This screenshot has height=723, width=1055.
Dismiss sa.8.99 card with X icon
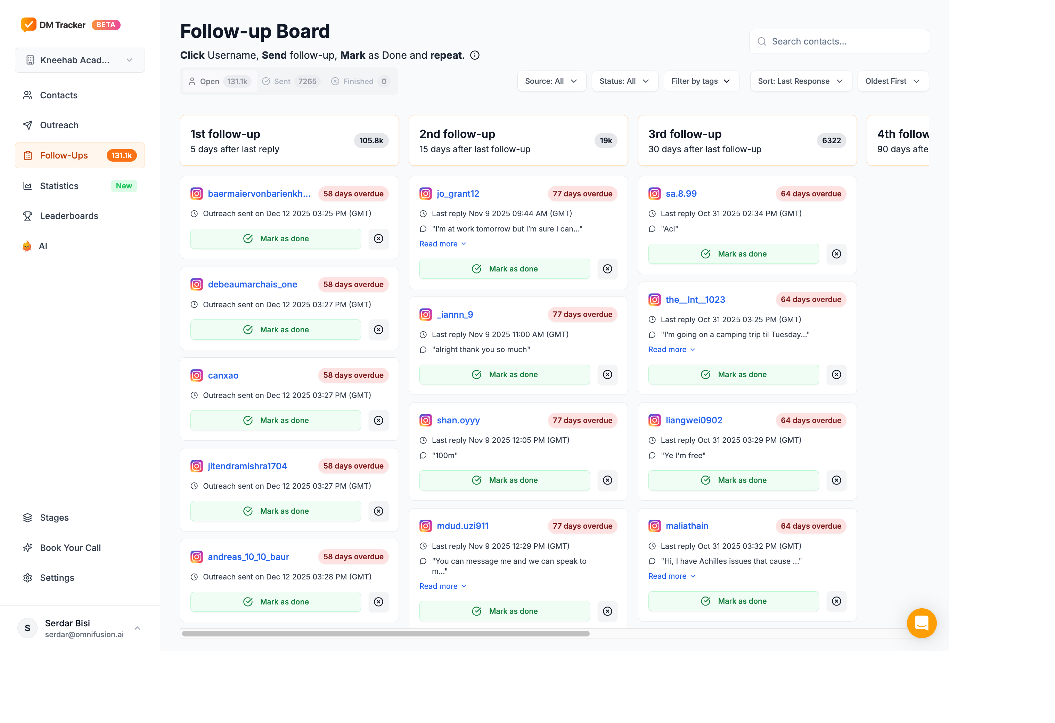pos(836,254)
